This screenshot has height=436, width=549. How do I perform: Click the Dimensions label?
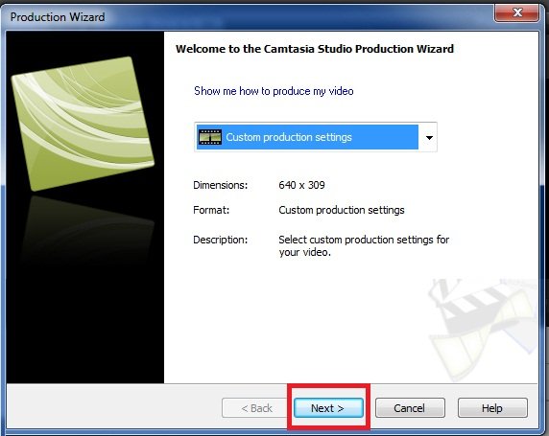(220, 185)
